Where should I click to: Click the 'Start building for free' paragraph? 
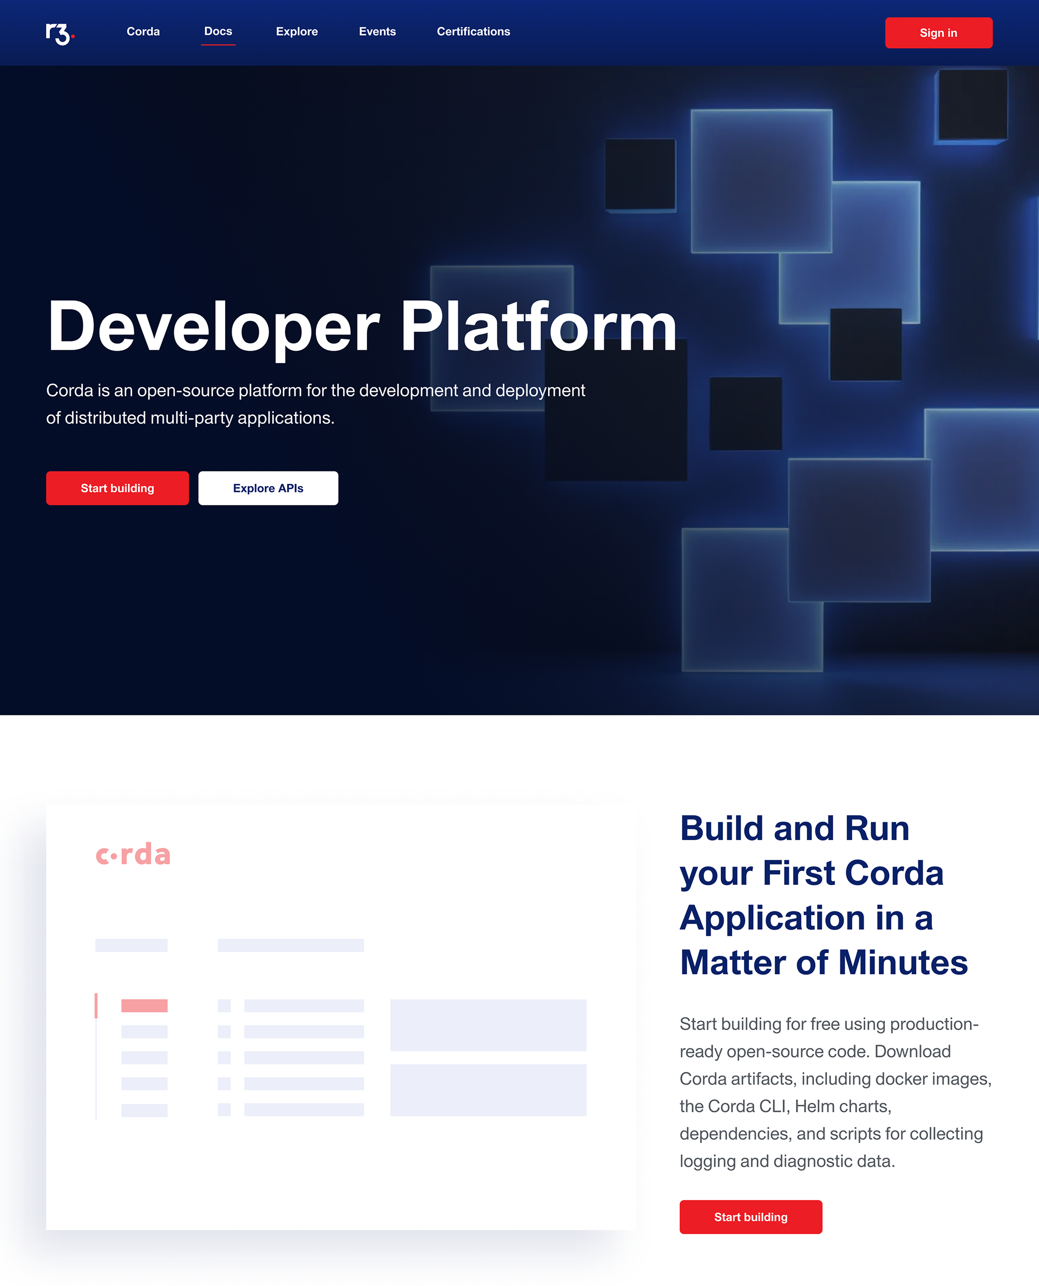836,1093
